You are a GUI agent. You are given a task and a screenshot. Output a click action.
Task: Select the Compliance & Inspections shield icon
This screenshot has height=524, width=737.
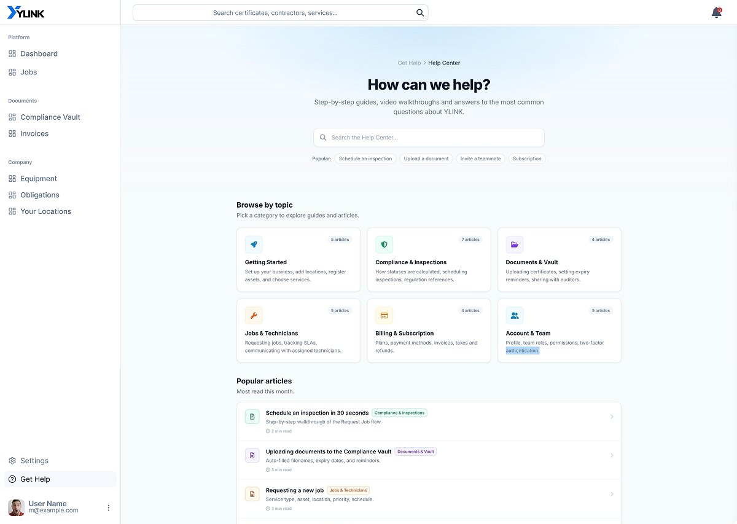click(384, 244)
